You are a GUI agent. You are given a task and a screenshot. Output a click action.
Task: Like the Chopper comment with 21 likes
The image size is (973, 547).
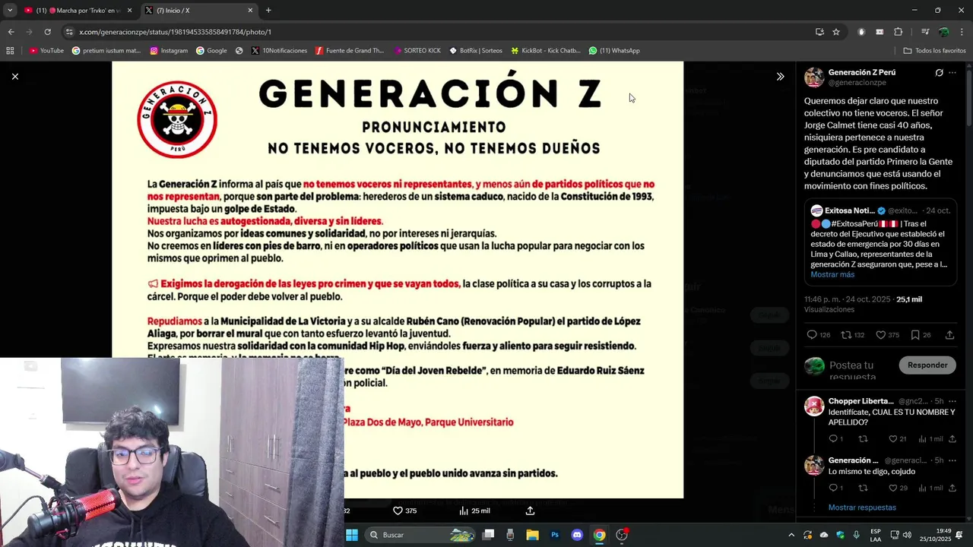893,439
